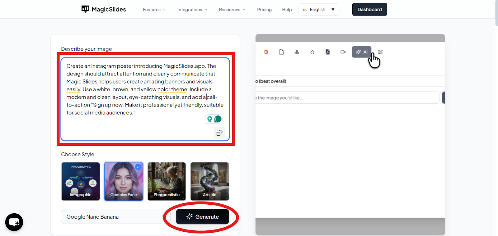The height and width of the screenshot is (236, 498).
Task: Open the Google Nano Banana model dropdown
Action: pos(116,216)
